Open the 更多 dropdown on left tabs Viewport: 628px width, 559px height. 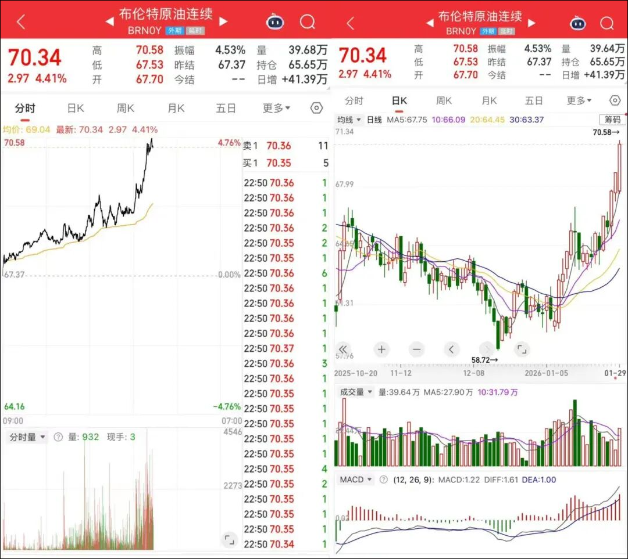[x=276, y=108]
